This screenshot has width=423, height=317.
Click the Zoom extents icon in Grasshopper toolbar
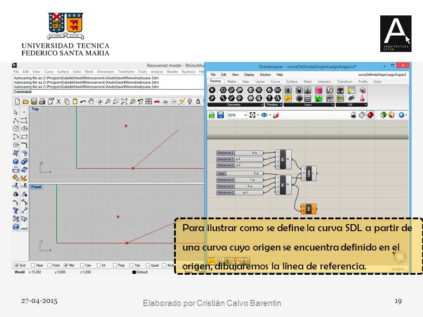pyautogui.click(x=252, y=115)
